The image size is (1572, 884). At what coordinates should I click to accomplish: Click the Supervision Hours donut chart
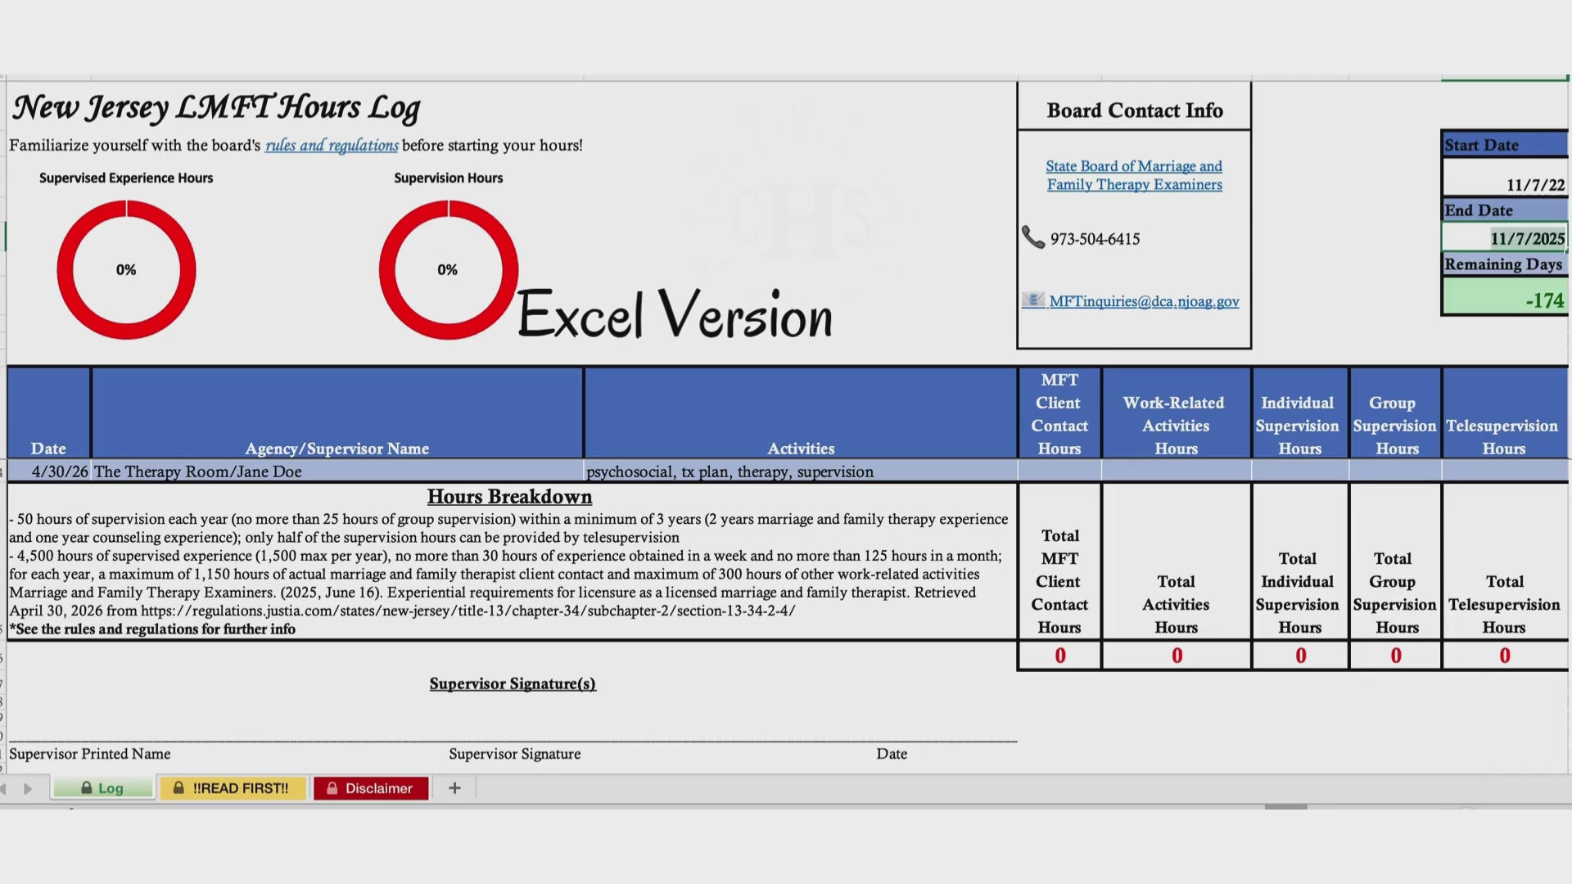point(448,269)
